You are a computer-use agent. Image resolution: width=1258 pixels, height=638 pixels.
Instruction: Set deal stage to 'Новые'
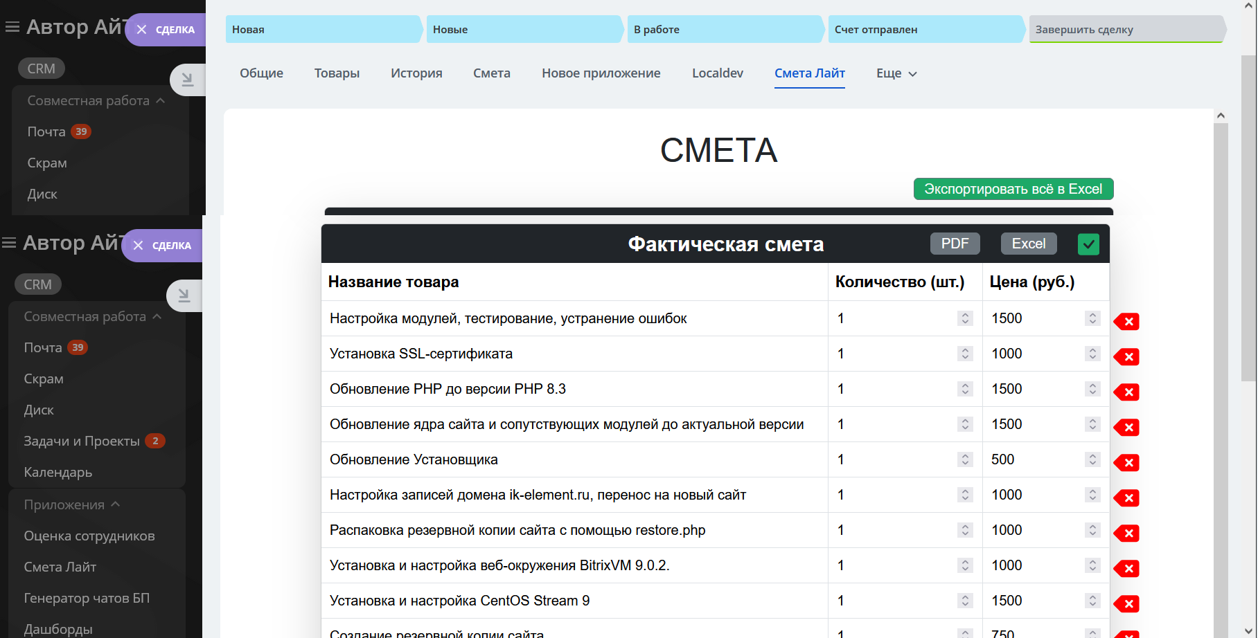pos(524,29)
